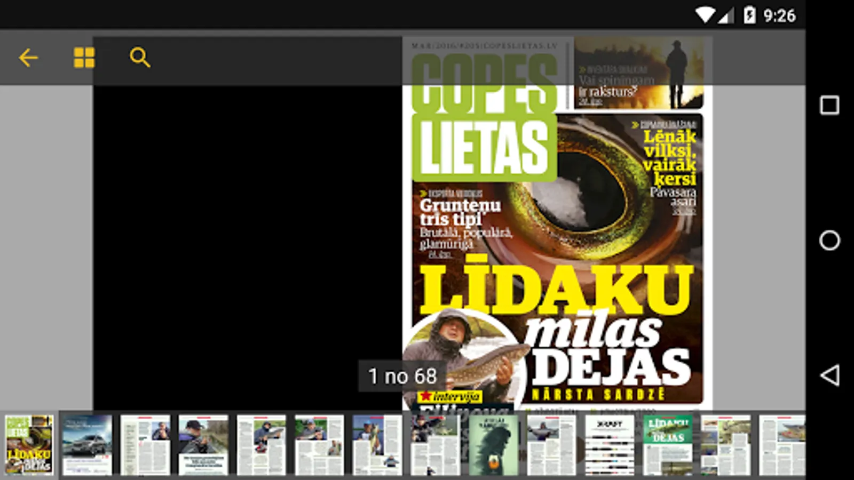The width and height of the screenshot is (854, 480).
Task: Open the rod lineup page thumbnail
Action: tap(610, 445)
